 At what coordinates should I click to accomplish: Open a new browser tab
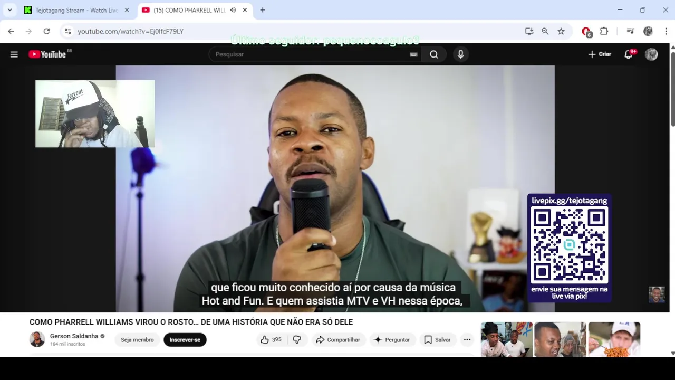(263, 10)
